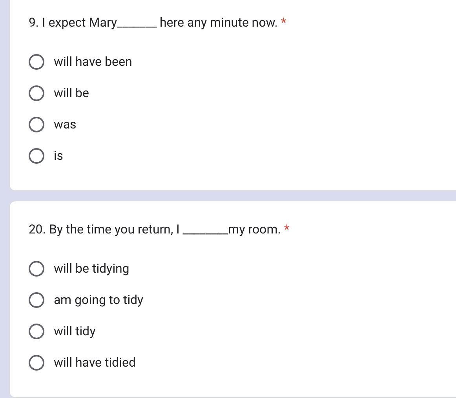Select the 'will be tidying' radio button
This screenshot has width=456, height=398.
[x=36, y=268]
